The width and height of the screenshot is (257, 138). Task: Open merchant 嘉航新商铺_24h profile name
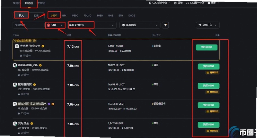click(28, 65)
